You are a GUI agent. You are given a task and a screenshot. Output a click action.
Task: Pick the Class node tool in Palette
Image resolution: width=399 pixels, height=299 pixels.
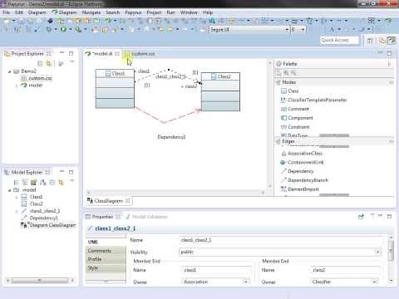(290, 91)
